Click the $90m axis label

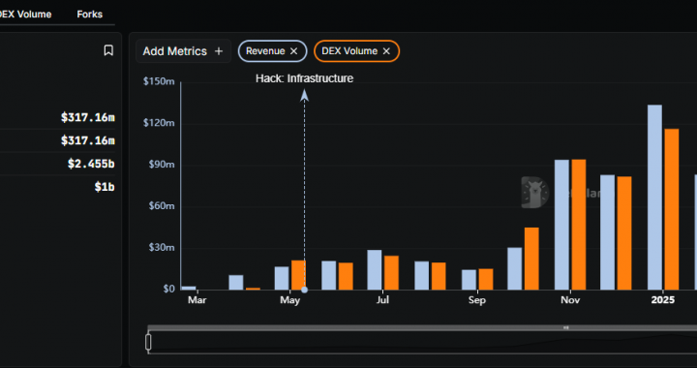click(162, 165)
